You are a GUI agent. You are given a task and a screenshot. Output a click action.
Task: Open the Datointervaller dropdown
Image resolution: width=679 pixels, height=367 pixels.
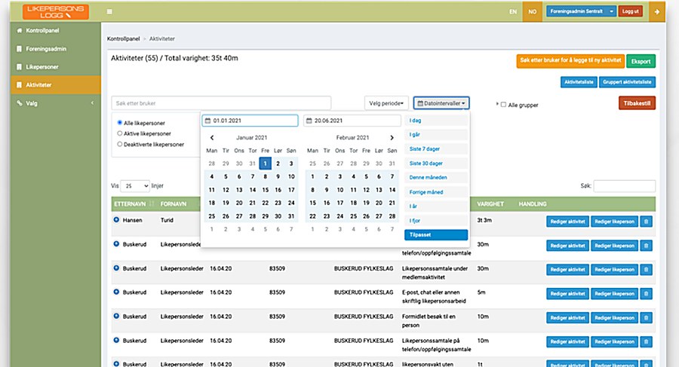click(x=441, y=103)
